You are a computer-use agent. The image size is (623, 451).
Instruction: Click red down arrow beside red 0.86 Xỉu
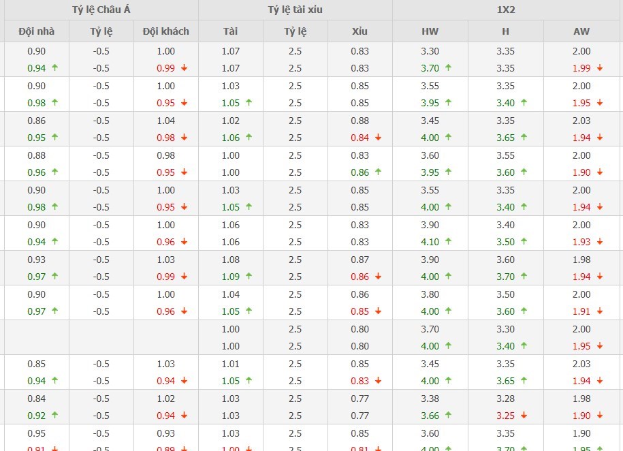[378, 277]
